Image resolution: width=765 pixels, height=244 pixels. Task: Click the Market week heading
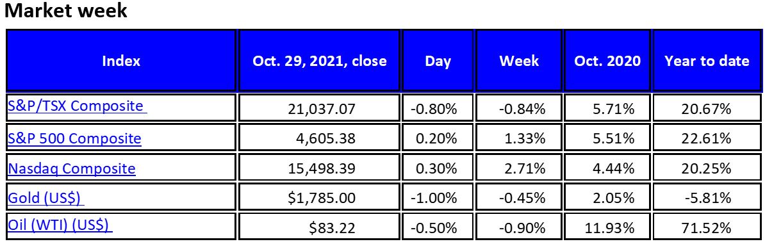[66, 10]
